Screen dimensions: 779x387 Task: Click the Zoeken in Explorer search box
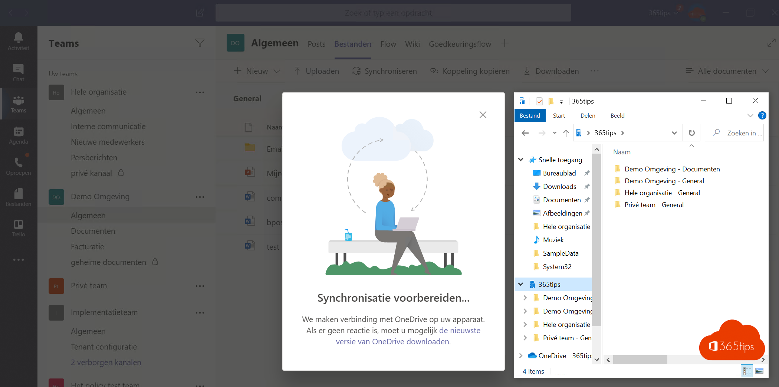[x=734, y=133]
